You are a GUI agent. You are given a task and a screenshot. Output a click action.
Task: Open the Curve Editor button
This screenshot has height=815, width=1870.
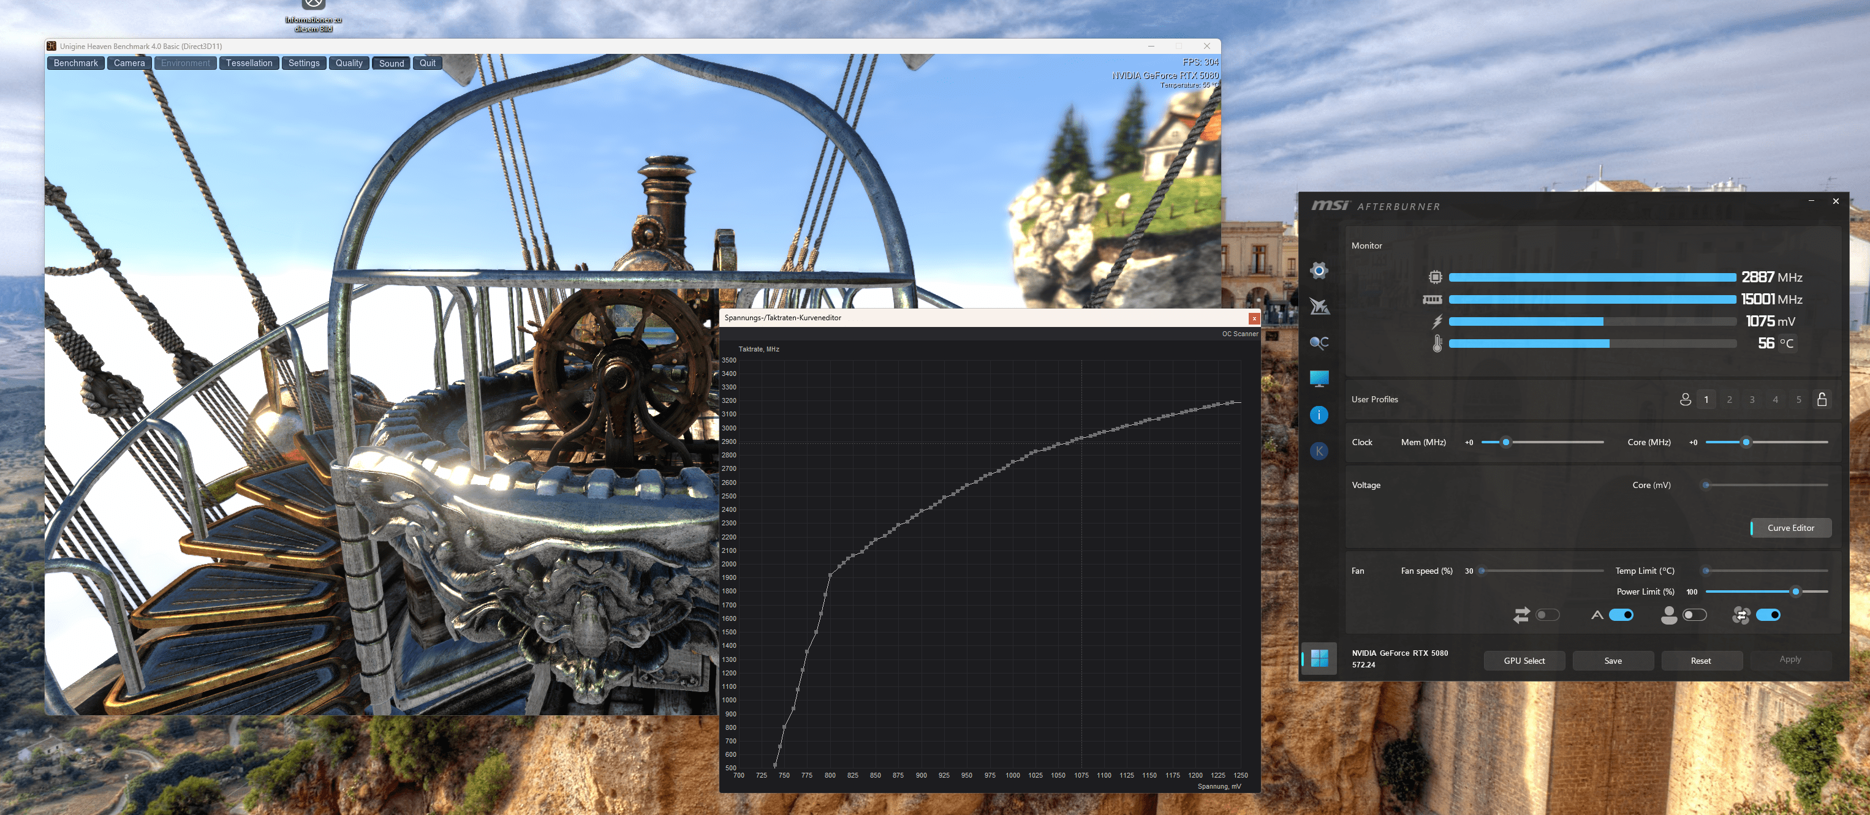[x=1790, y=528]
